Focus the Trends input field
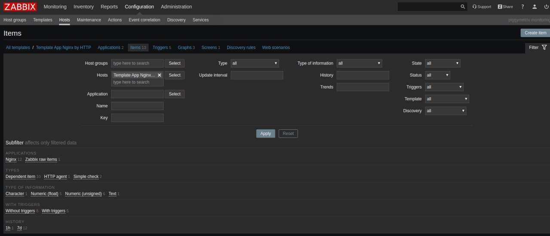This screenshot has height=236, width=550. pos(363,87)
